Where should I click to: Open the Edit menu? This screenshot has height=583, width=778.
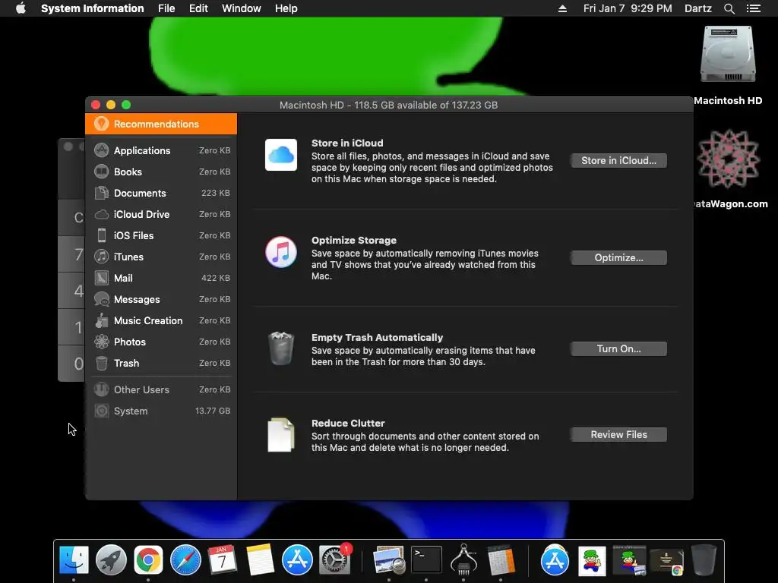(198, 8)
